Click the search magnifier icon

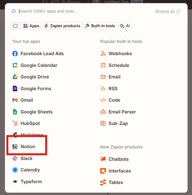click(14, 11)
